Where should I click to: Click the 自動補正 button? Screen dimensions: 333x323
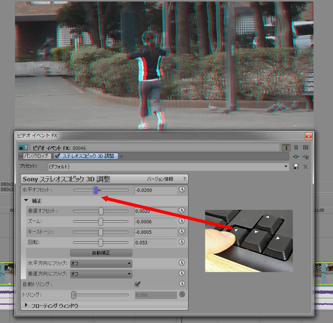(x=101, y=253)
